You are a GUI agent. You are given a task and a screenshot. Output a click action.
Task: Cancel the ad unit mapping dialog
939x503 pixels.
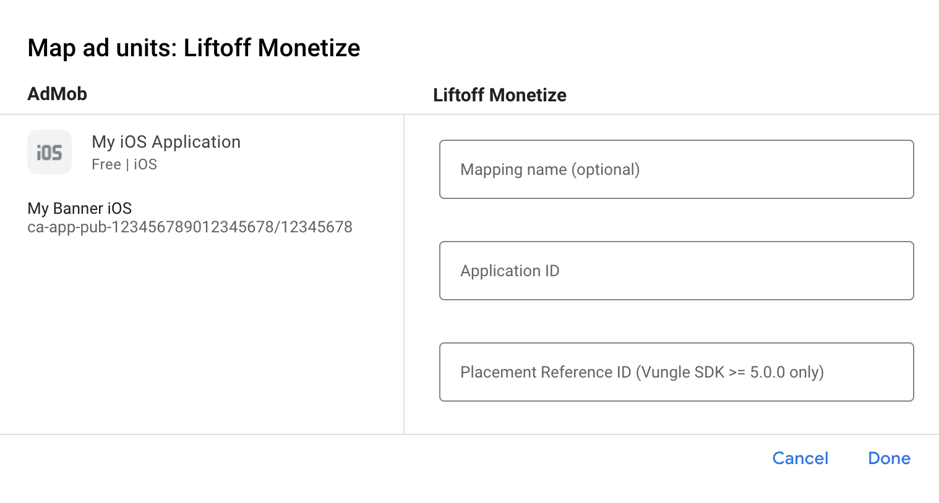[800, 458]
